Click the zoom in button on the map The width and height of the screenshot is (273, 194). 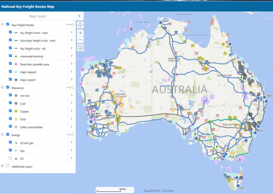(x=80, y=33)
